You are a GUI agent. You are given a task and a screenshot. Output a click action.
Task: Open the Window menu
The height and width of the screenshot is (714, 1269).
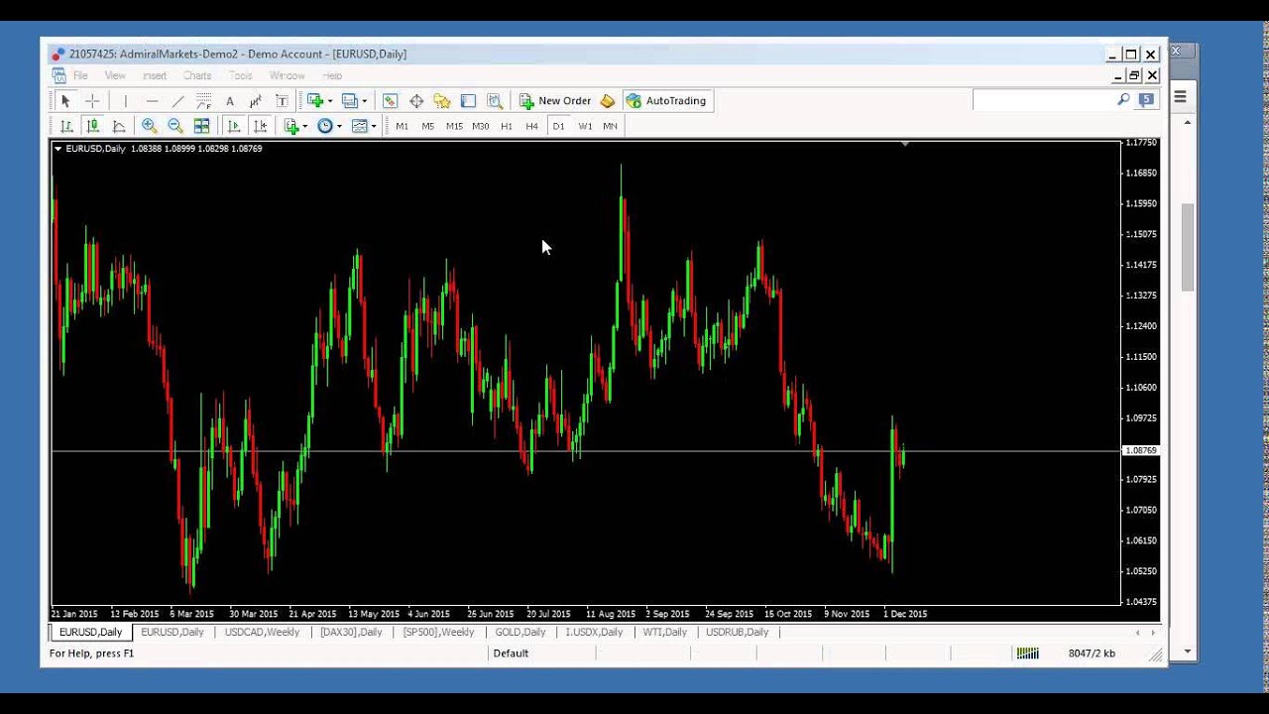pyautogui.click(x=288, y=75)
